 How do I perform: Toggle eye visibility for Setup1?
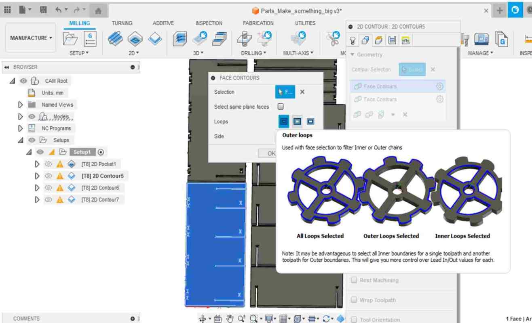coord(40,152)
